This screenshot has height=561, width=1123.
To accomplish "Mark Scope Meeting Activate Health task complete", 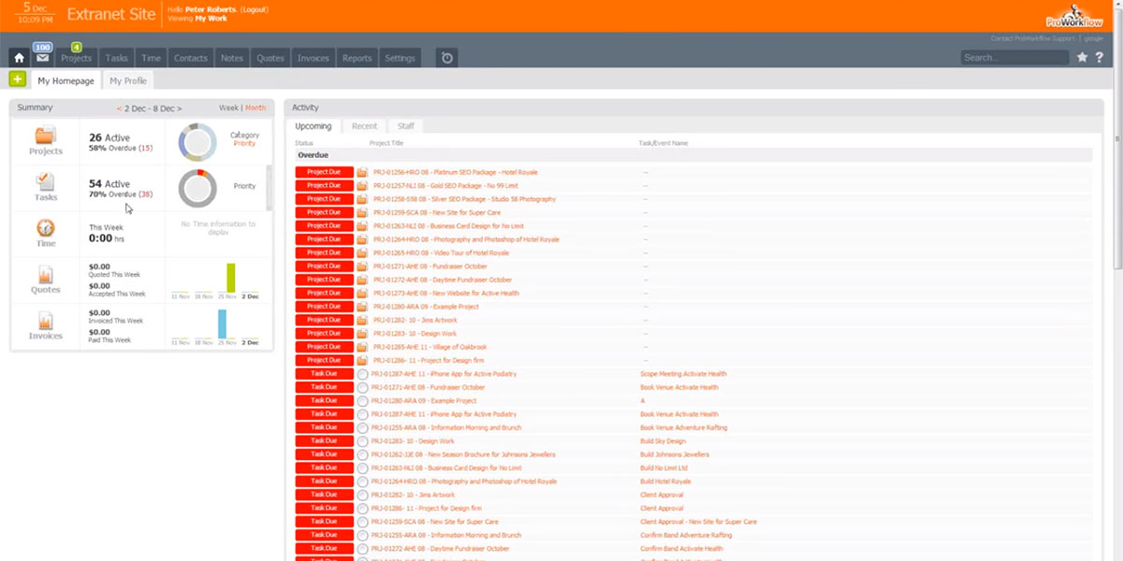I will (362, 374).
